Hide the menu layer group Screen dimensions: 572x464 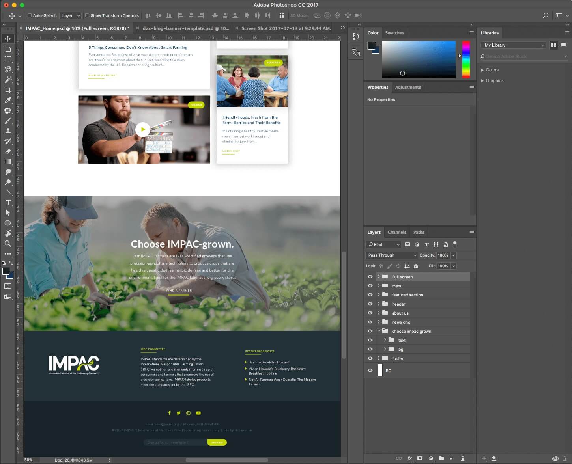[x=370, y=286]
